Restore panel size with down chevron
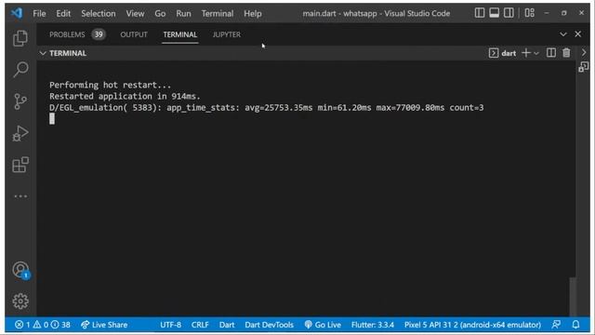595x335 pixels. pos(563,34)
